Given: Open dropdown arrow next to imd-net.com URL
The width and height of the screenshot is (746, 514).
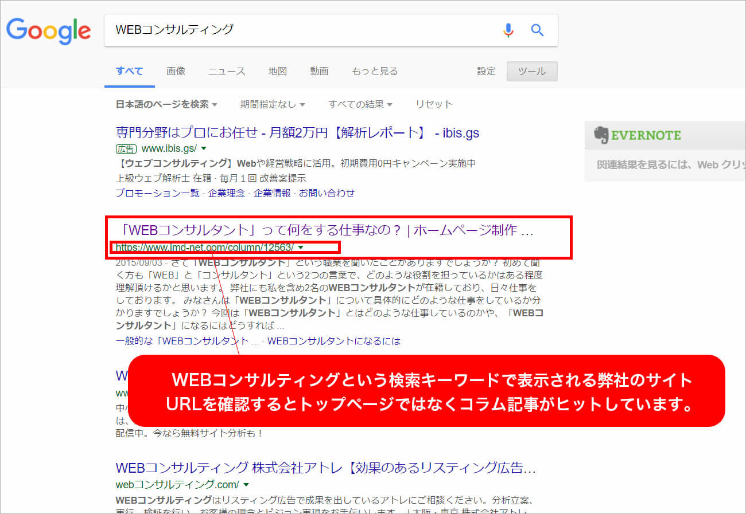Looking at the screenshot, I should [301, 248].
